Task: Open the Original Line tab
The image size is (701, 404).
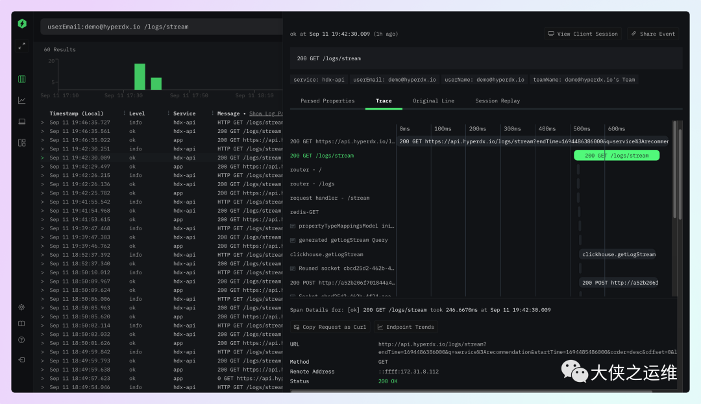Action: point(434,101)
